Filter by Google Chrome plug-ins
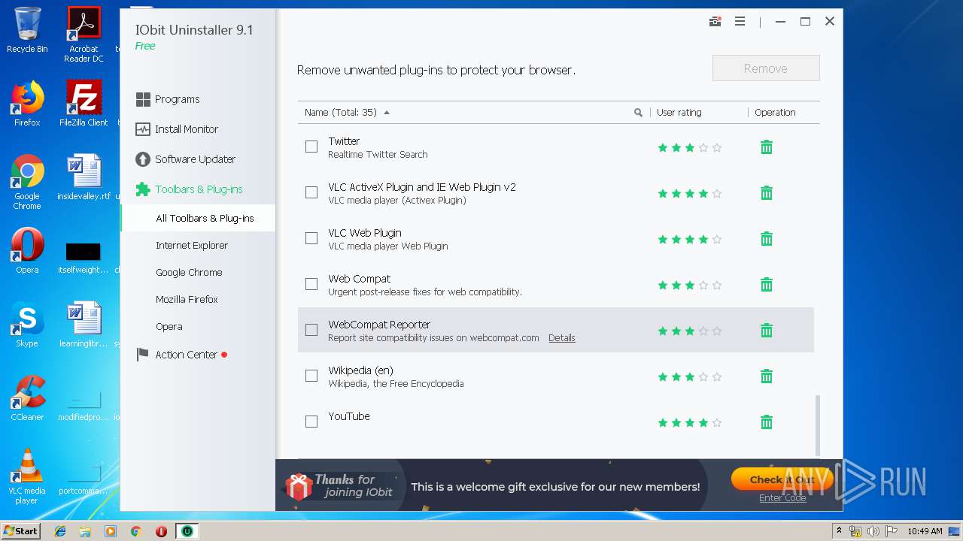The image size is (963, 541). (x=189, y=272)
